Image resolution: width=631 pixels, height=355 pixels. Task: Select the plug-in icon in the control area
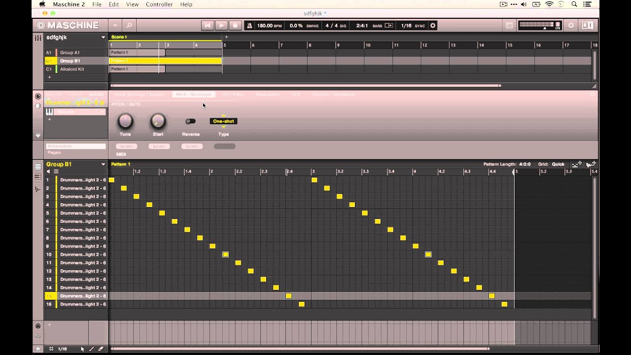(38, 106)
